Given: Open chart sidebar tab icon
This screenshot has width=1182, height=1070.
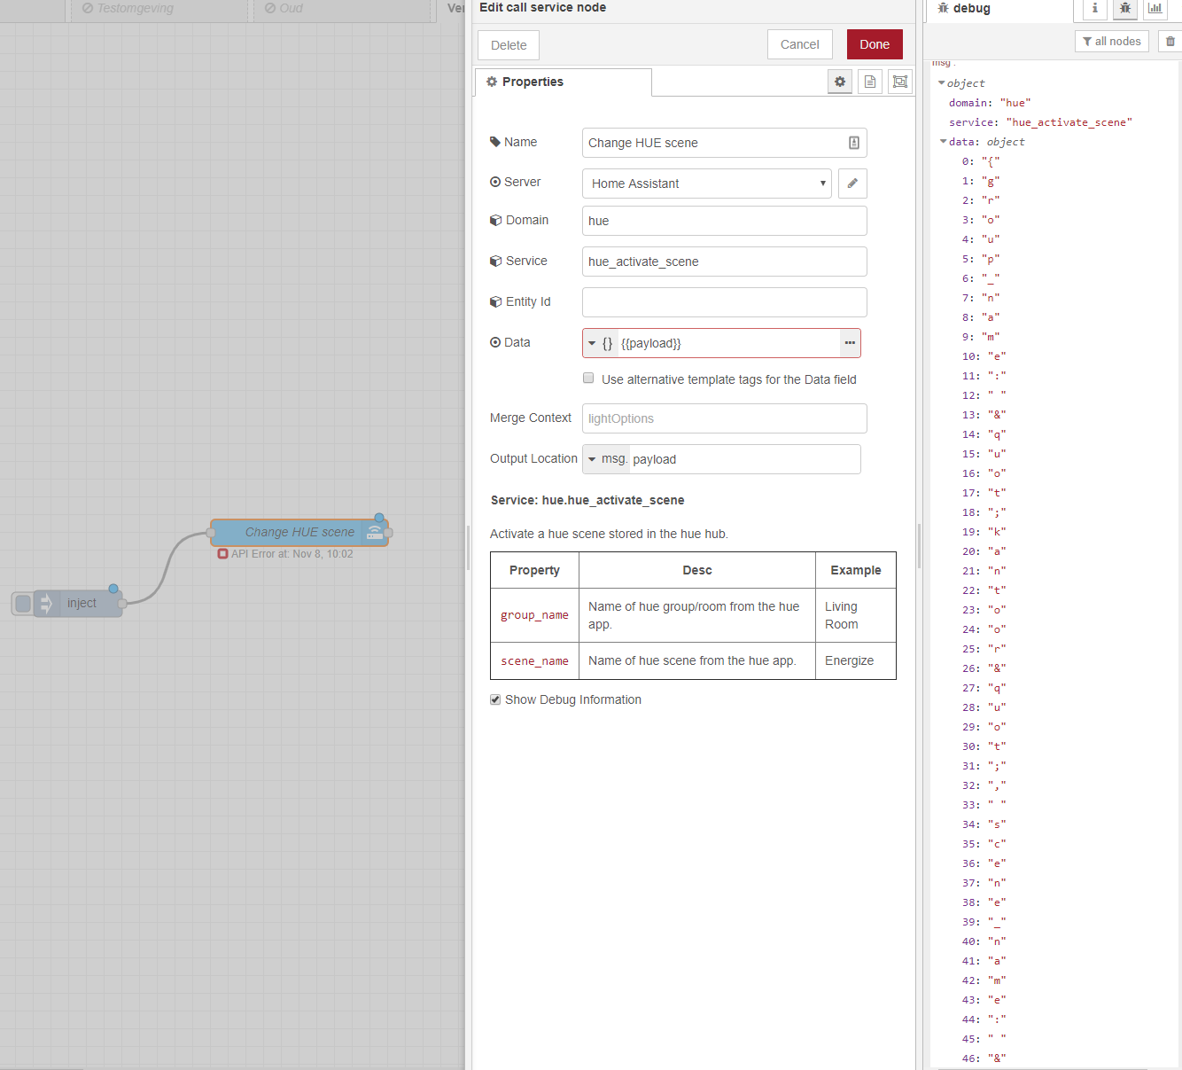Looking at the screenshot, I should click(x=1155, y=8).
